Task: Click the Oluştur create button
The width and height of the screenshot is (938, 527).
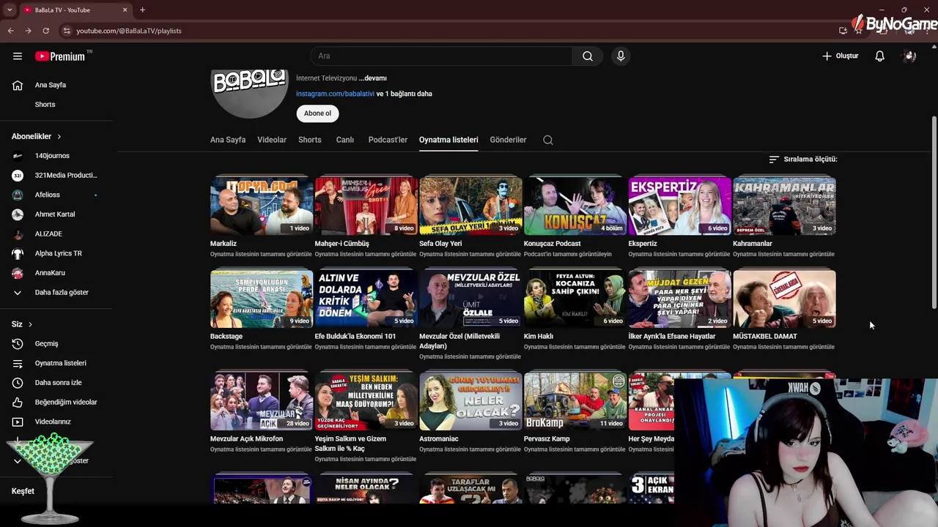Action: click(840, 56)
